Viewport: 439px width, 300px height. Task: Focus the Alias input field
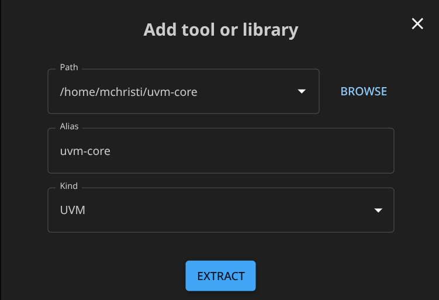(x=220, y=151)
